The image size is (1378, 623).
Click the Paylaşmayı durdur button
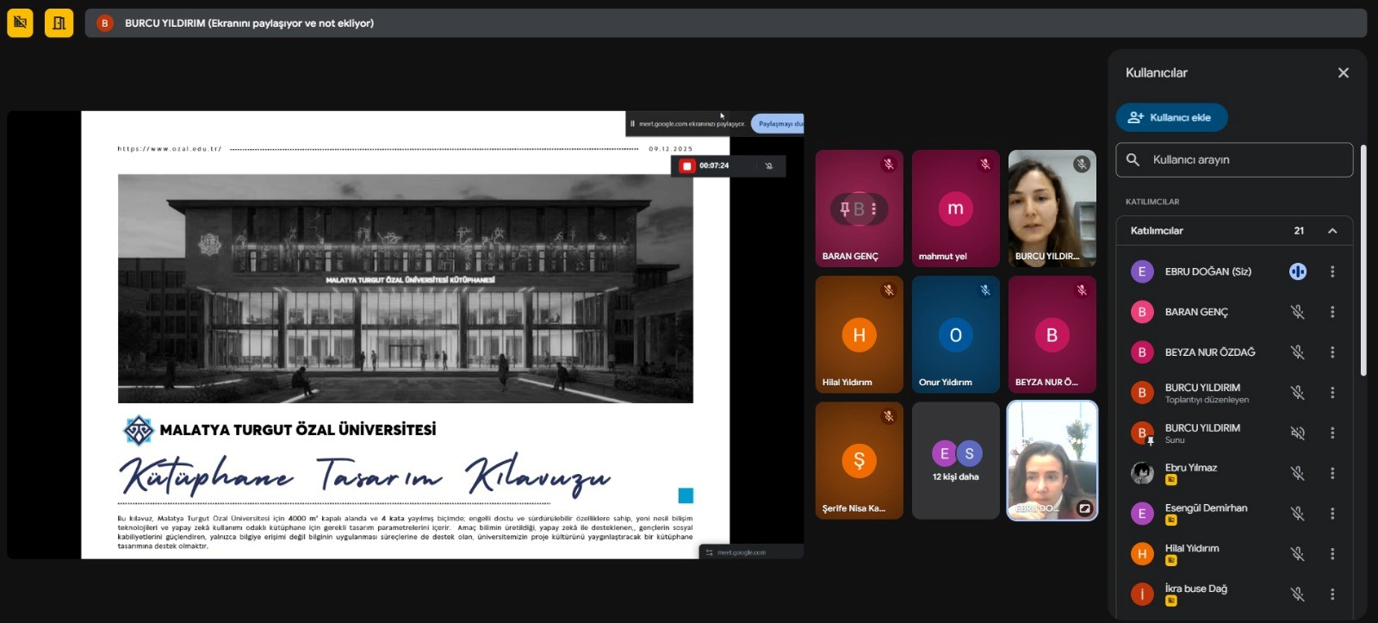[x=779, y=123]
